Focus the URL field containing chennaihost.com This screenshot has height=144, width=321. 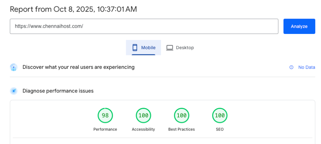pos(144,26)
